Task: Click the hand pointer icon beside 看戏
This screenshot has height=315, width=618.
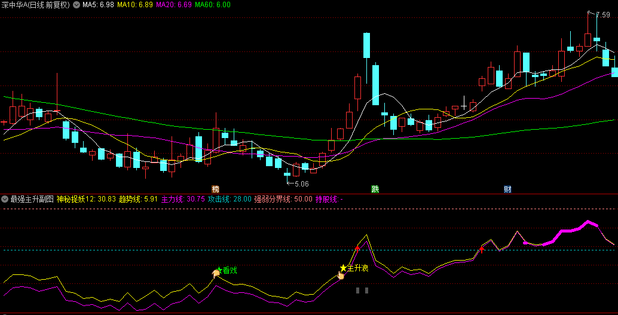Action: [x=215, y=274]
